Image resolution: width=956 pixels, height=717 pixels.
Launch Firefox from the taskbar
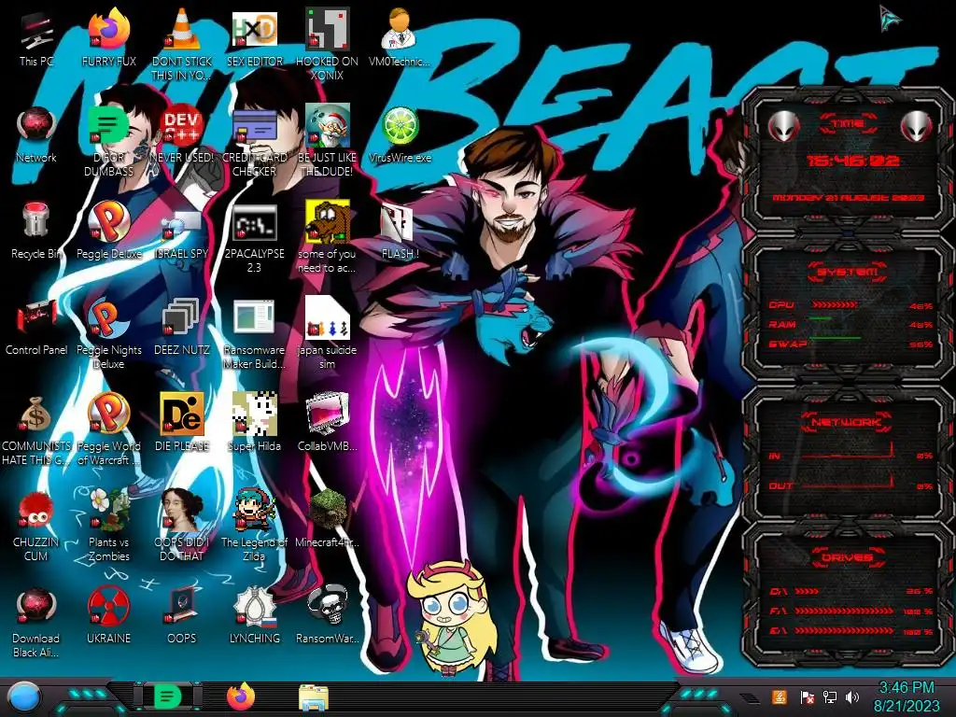[x=241, y=696]
